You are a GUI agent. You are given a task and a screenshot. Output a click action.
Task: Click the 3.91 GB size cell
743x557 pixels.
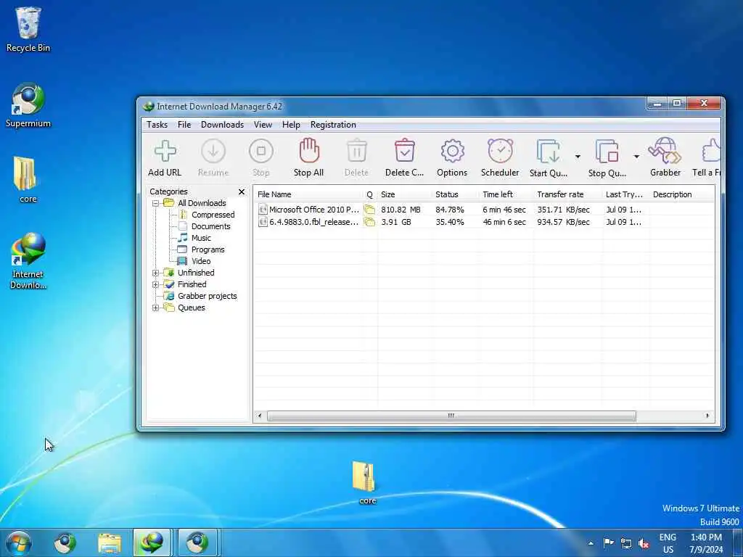click(x=395, y=222)
